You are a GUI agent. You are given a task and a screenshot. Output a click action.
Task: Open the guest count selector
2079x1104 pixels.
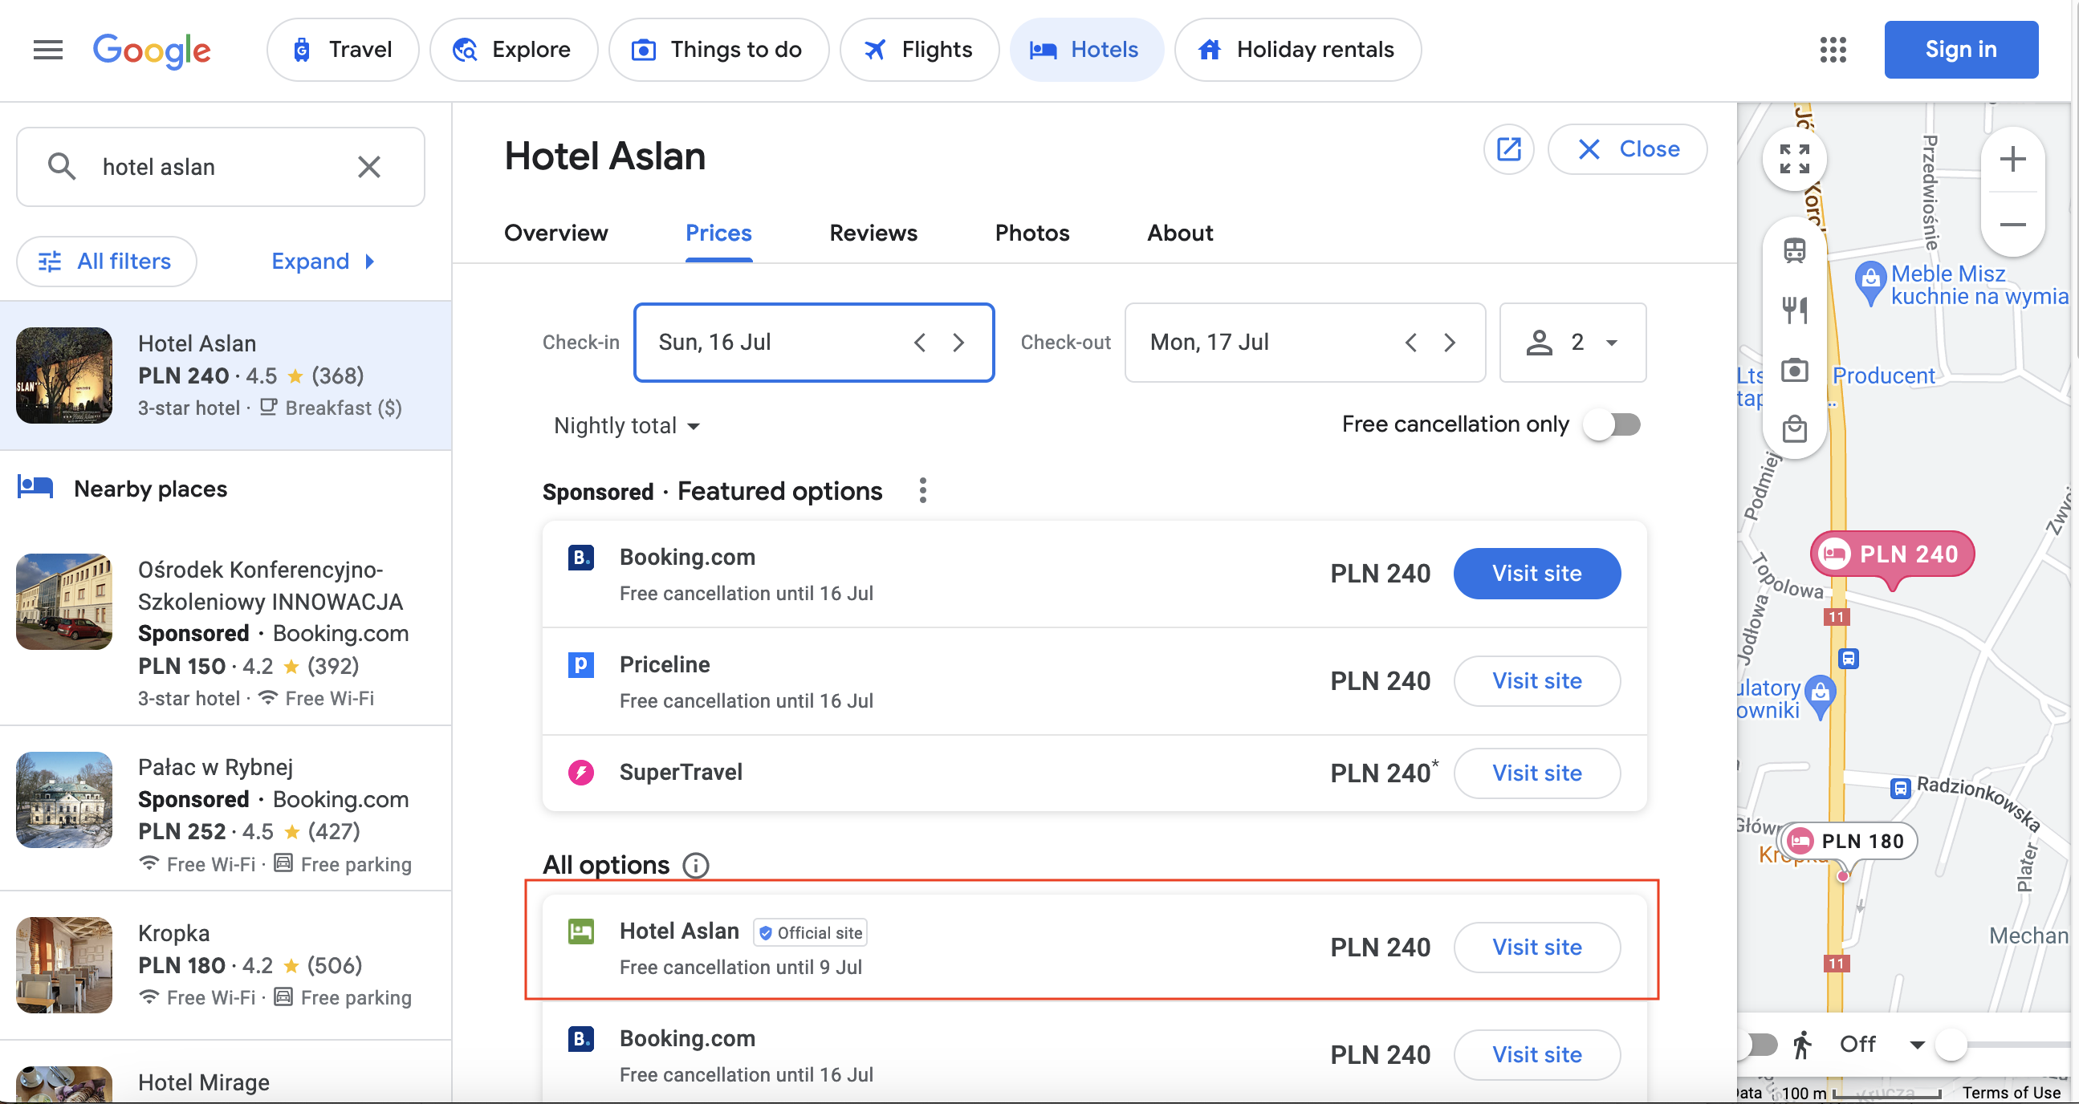coord(1572,342)
